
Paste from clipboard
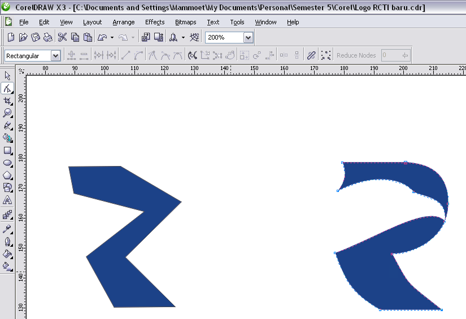(x=88, y=37)
